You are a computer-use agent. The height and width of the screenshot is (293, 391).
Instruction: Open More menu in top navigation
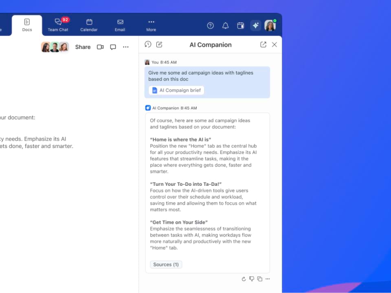pos(151,25)
